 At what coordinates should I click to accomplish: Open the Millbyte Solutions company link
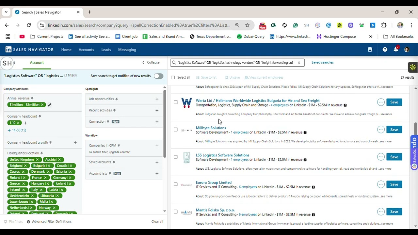[211, 128]
